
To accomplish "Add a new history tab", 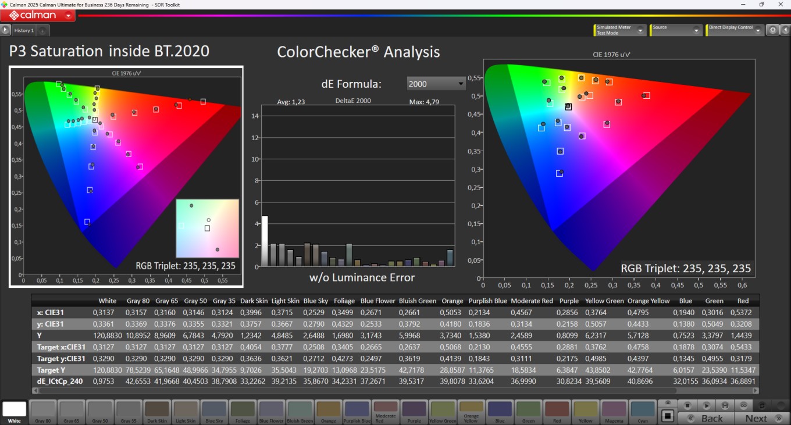I will [x=42, y=30].
